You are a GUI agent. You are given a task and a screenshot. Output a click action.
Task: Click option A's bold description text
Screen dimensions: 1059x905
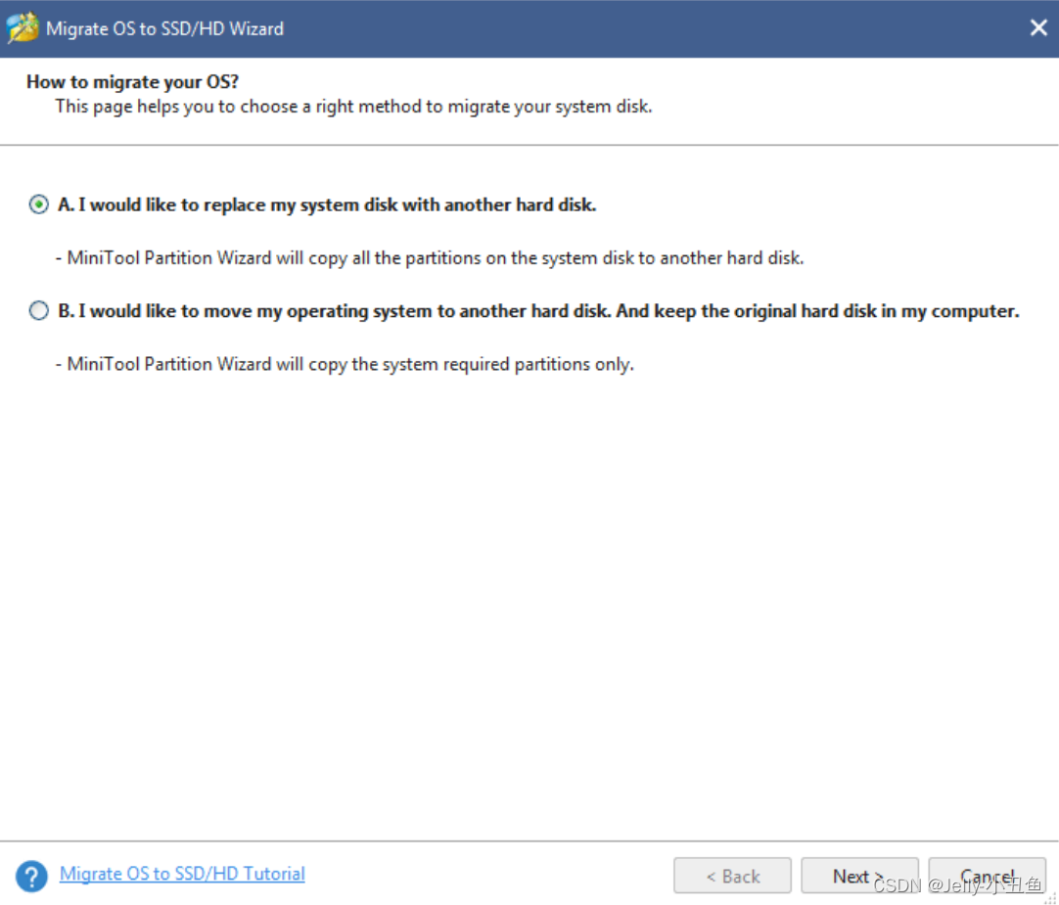click(327, 204)
